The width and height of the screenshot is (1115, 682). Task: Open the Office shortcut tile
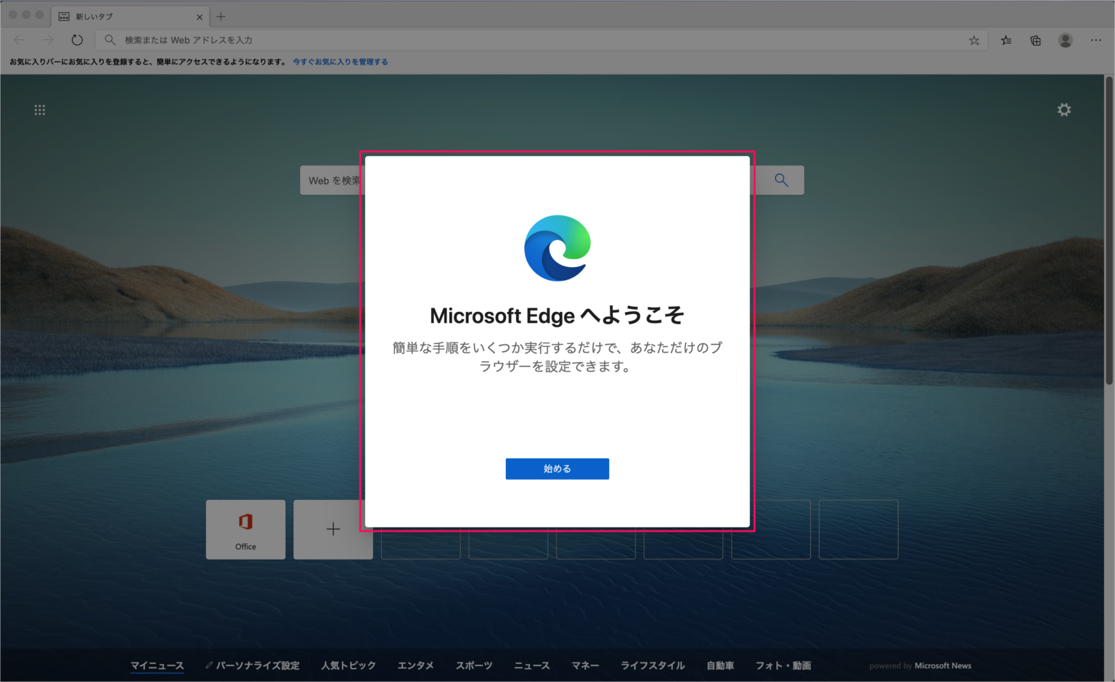coord(245,530)
